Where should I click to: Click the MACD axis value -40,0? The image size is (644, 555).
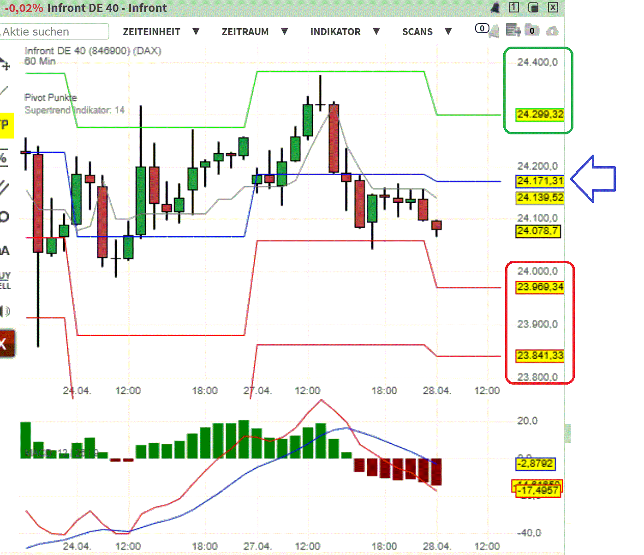(529, 533)
